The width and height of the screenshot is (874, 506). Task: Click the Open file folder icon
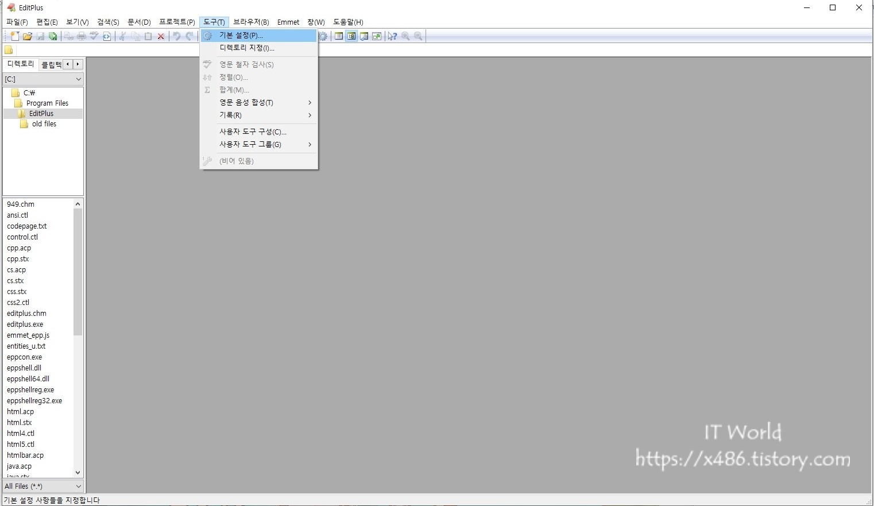pos(28,36)
